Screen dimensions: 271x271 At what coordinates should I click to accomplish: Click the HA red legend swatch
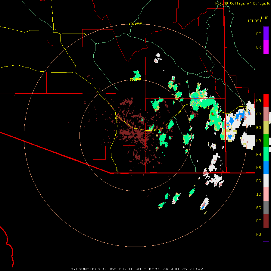[266, 101]
